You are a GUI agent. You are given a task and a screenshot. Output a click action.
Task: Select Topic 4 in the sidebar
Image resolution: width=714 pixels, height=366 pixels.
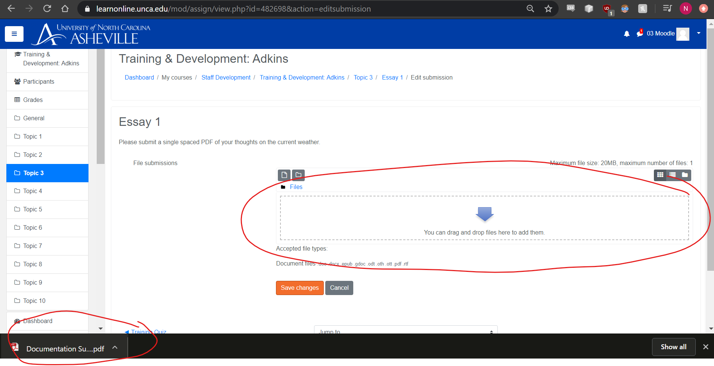(32, 191)
